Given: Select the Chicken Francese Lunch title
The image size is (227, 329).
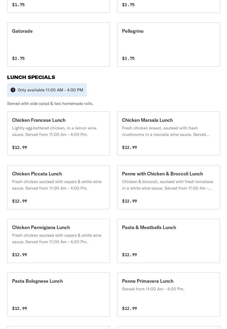Looking at the screenshot, I should 39,120.
